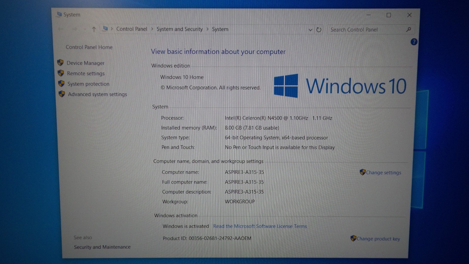Open Advanced system settings
Viewport: 469px width, 264px height.
(97, 94)
